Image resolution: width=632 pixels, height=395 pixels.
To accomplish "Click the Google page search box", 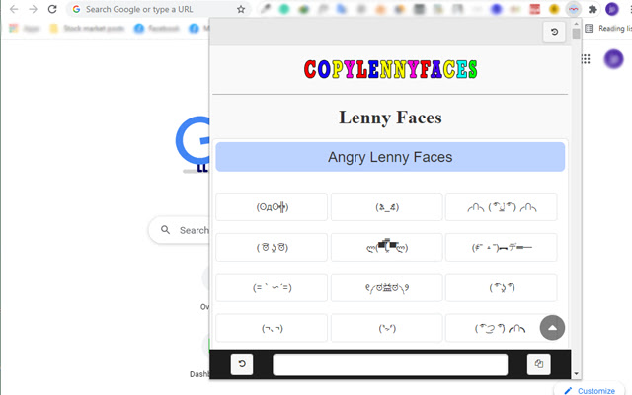I will 180,230.
